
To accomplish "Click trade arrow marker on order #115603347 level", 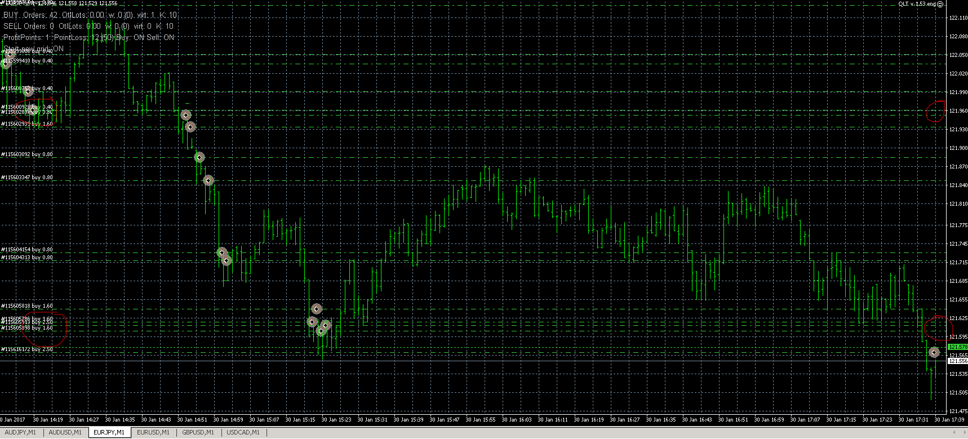I will coord(208,180).
